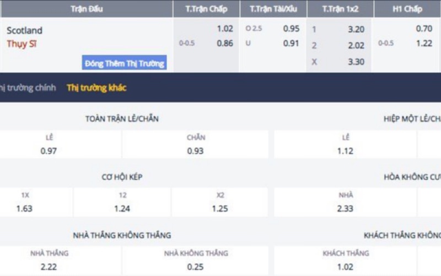This screenshot has height=276, width=441.
Task: Bet on full-match Lẻ at 0.97
Action: pyautogui.click(x=50, y=150)
